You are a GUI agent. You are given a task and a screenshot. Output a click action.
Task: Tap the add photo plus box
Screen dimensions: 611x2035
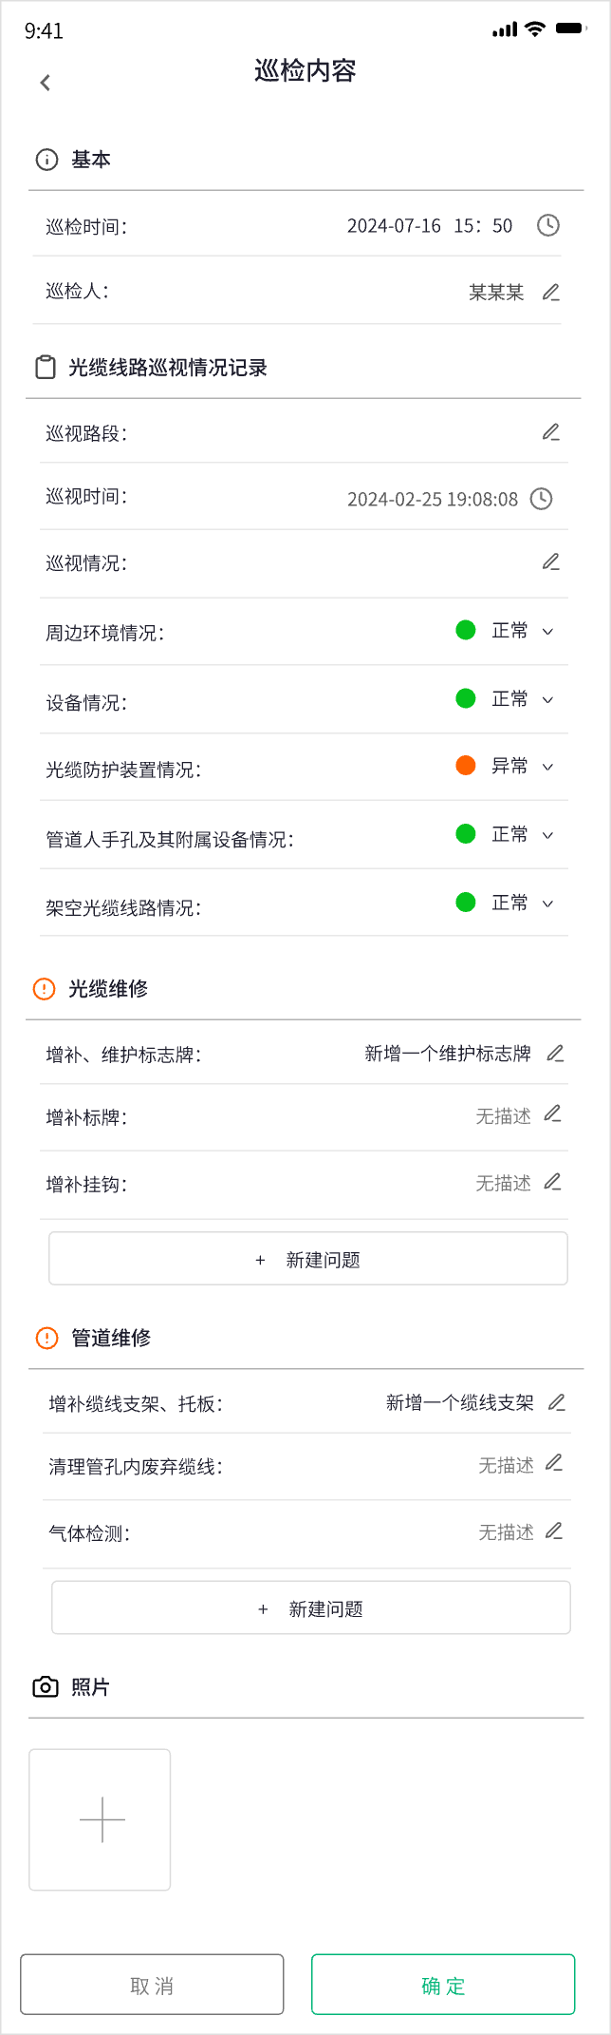click(x=101, y=1819)
